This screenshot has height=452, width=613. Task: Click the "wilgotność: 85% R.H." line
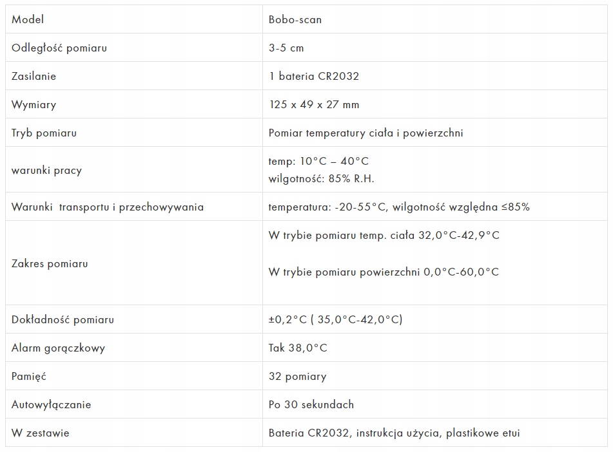[321, 179]
